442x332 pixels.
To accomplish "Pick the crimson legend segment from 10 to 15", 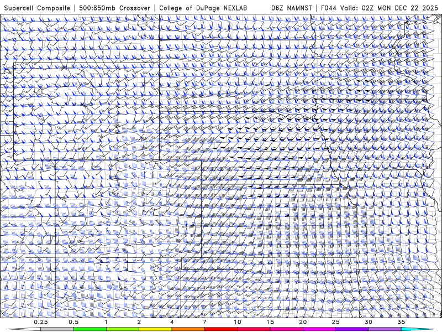I will (254, 329).
